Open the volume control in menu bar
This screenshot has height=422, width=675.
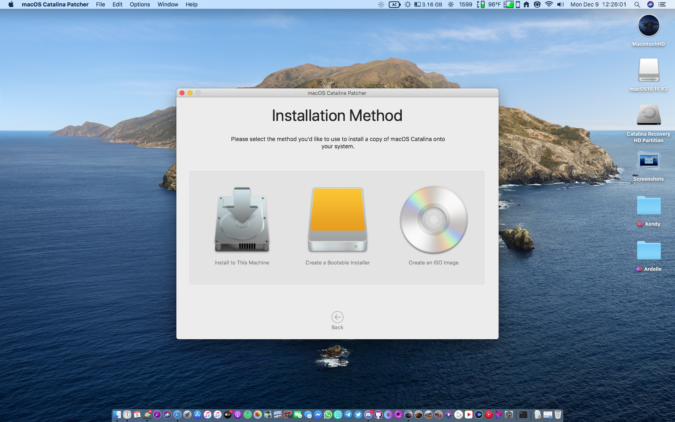tap(560, 4)
